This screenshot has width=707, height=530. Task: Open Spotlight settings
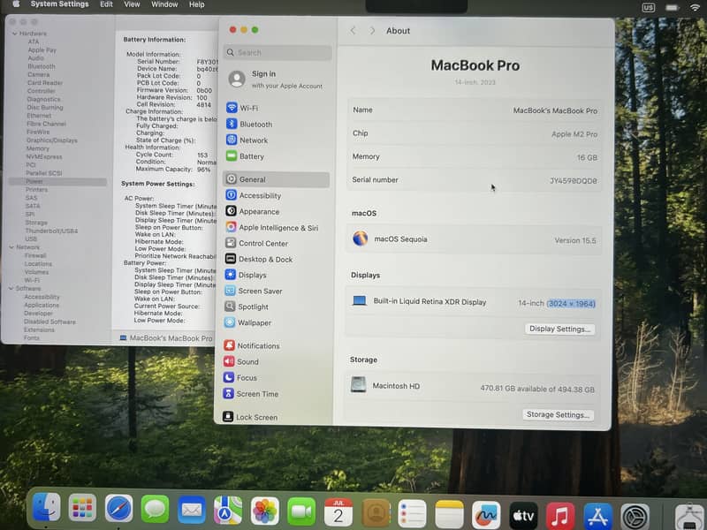pyautogui.click(x=247, y=307)
